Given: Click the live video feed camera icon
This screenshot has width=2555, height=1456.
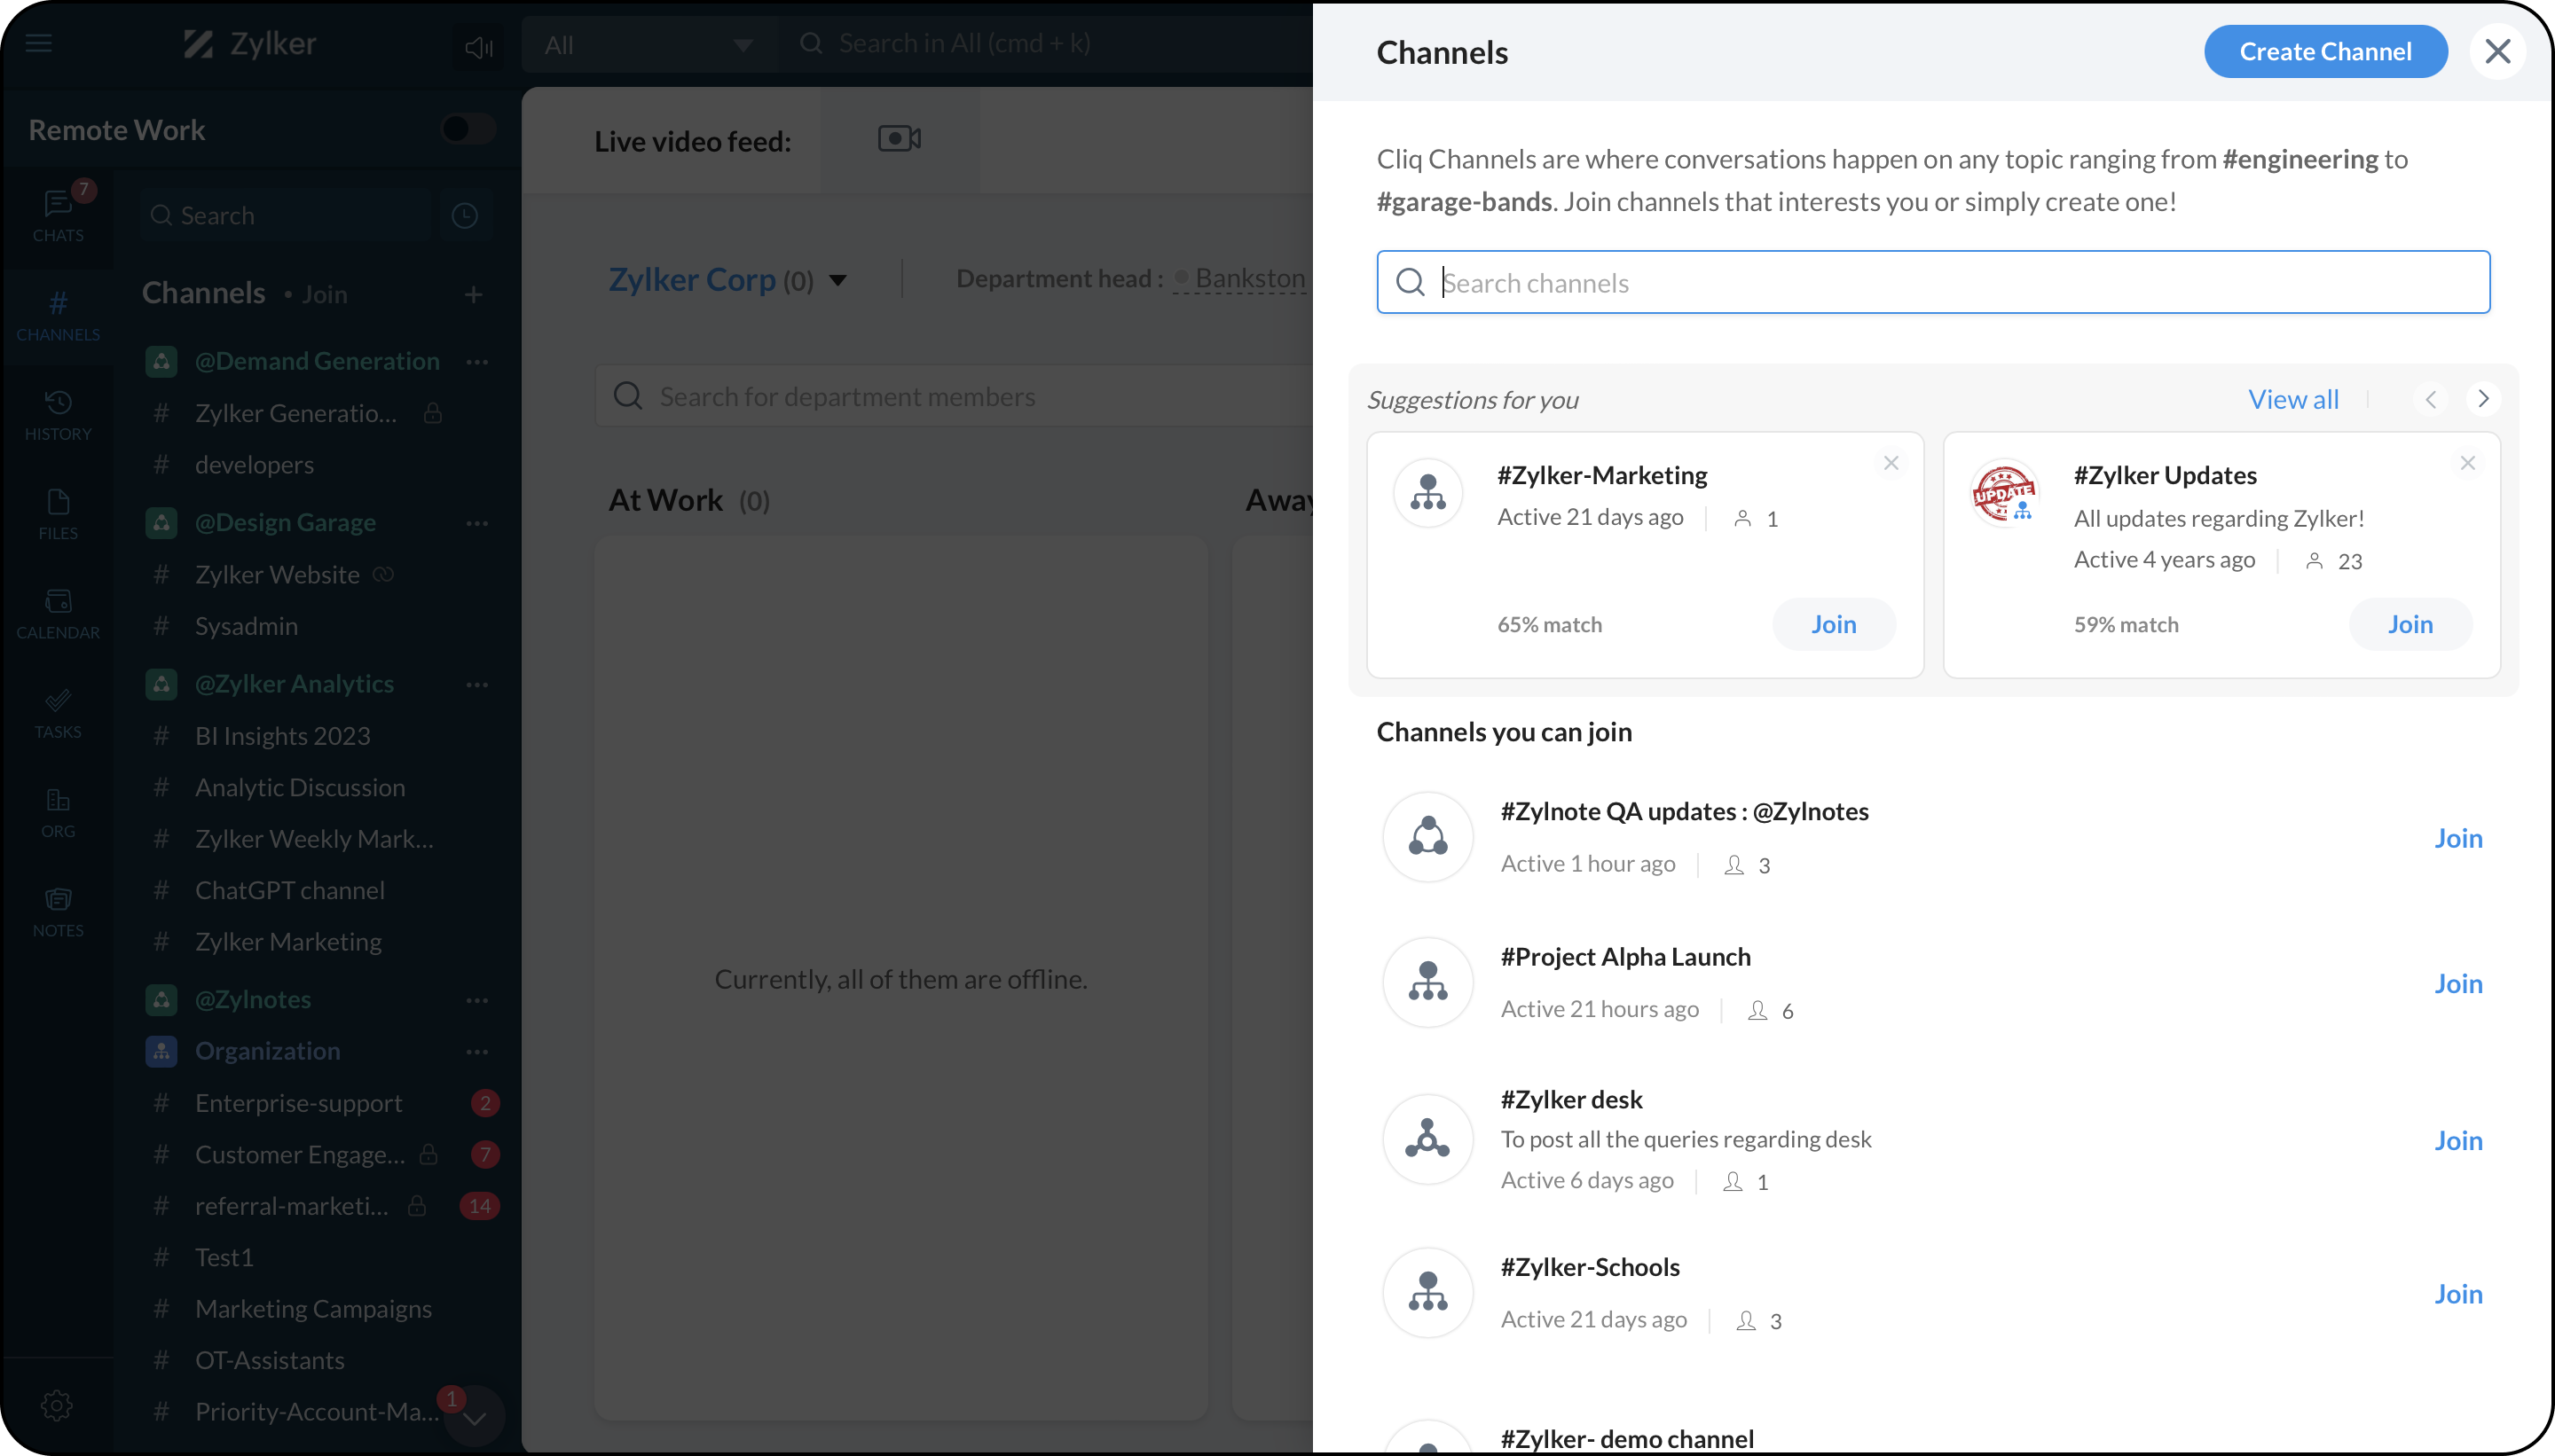Looking at the screenshot, I should [x=899, y=139].
